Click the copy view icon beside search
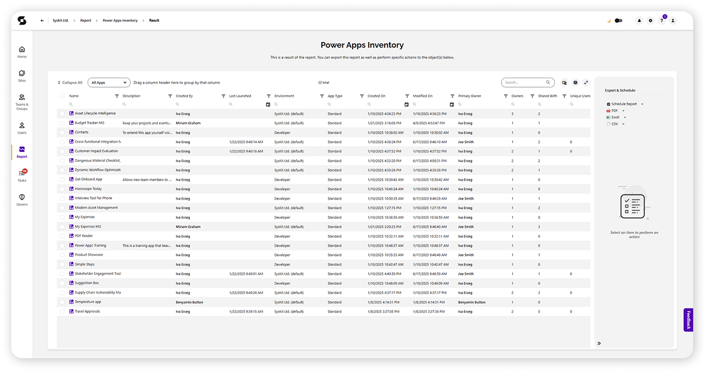Screen dimensions: 707x372 pos(564,83)
